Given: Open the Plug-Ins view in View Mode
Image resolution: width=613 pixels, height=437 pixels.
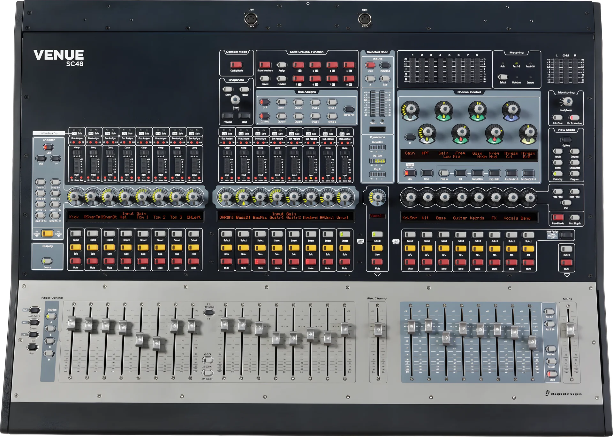Looking at the screenshot, I should tap(574, 174).
